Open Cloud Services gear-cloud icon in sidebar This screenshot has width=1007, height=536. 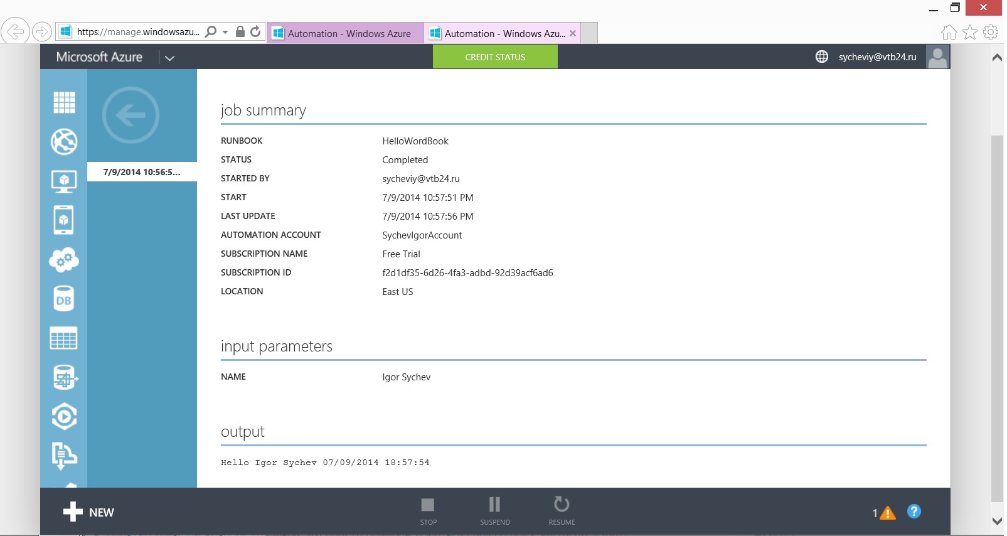pos(64,259)
